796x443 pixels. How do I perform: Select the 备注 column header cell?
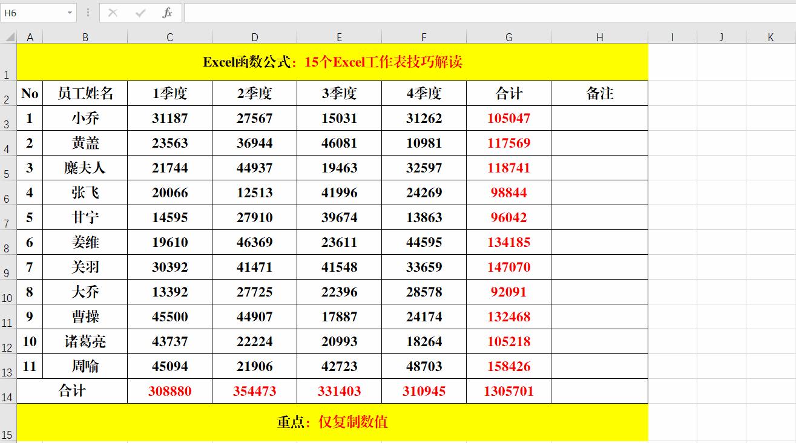[x=599, y=93]
